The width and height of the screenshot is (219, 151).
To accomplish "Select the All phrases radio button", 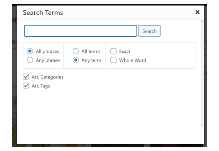I will (x=30, y=51).
